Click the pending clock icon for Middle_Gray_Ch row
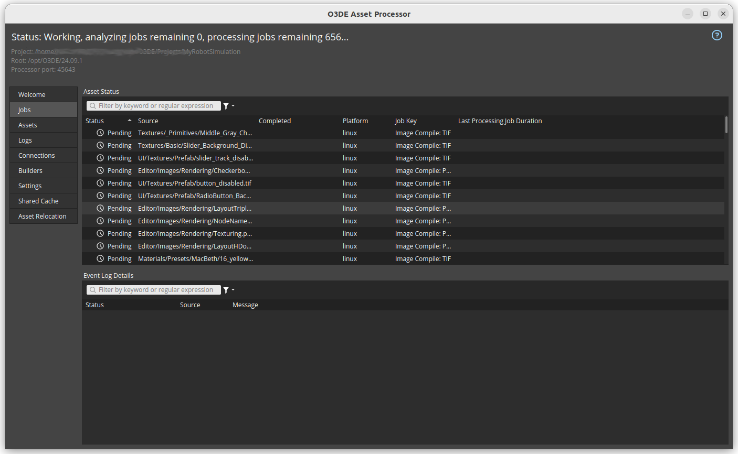 (100, 133)
